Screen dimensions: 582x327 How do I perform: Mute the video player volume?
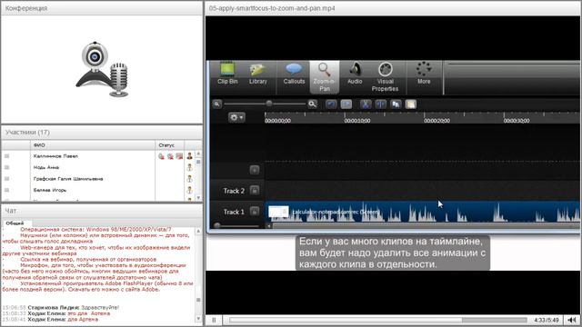tap(572, 320)
